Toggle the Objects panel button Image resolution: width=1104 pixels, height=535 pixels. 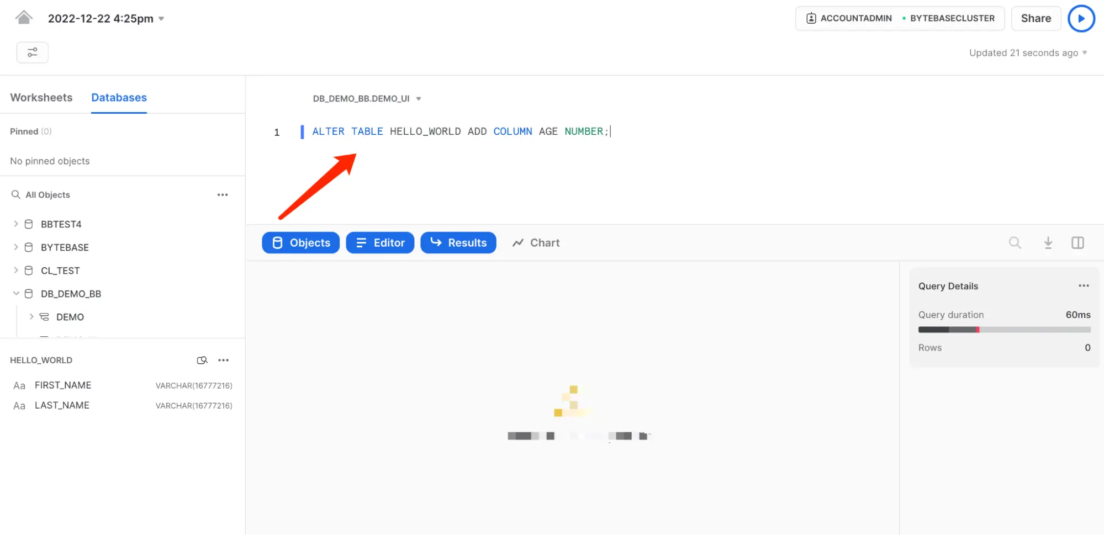pyautogui.click(x=300, y=242)
